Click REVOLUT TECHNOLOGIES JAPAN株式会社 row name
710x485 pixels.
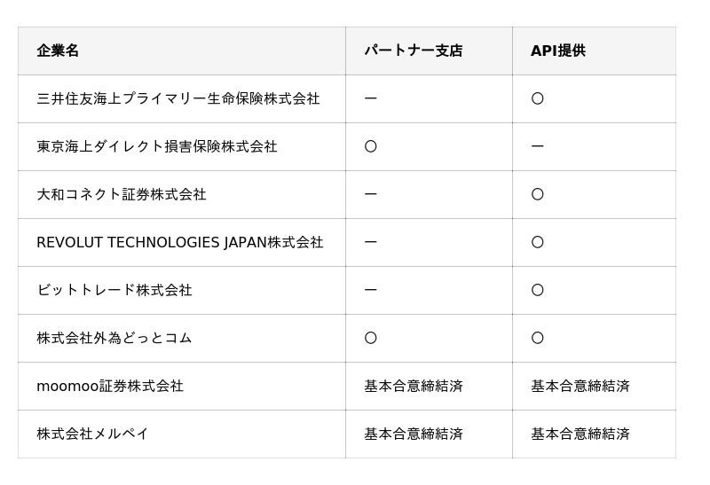click(x=179, y=242)
